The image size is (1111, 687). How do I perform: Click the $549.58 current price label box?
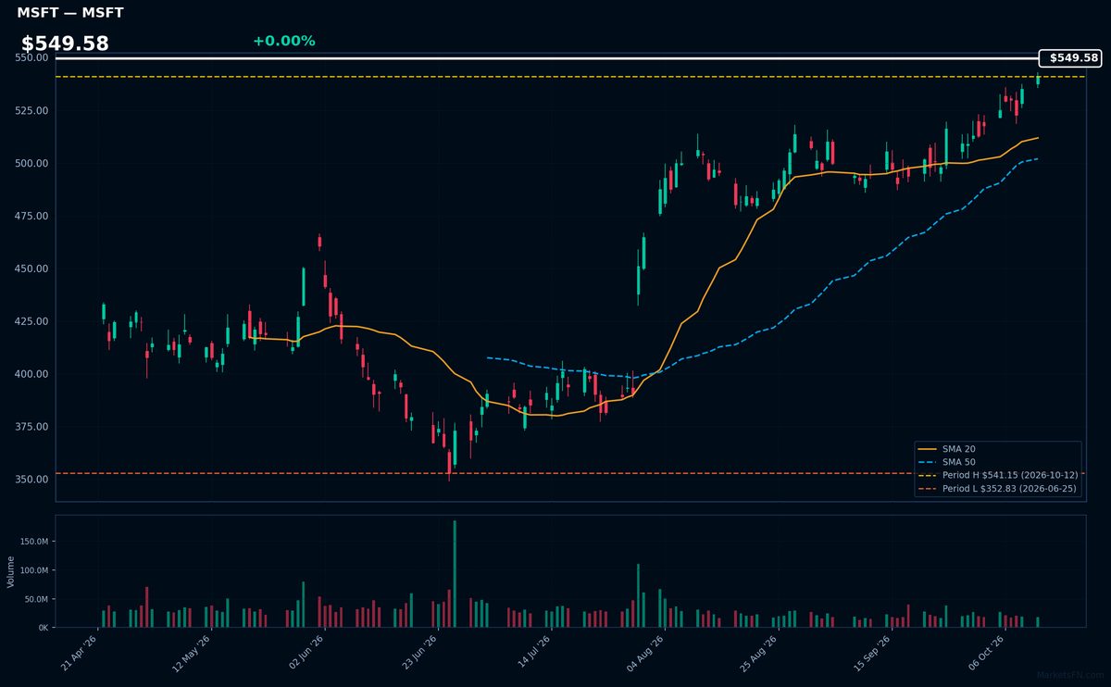(1070, 57)
